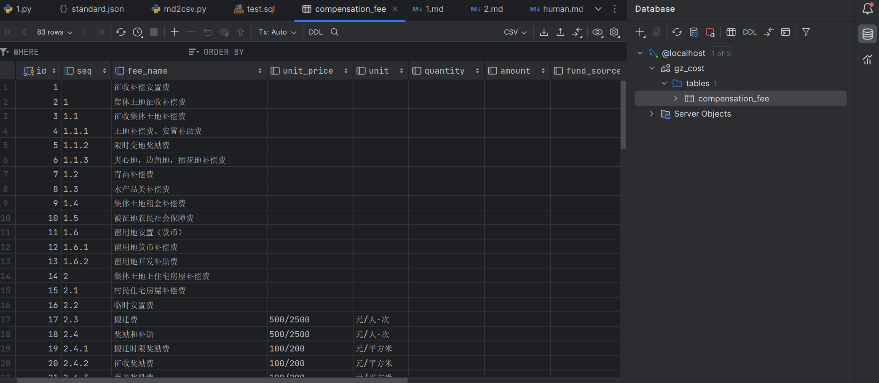
Task: Select cell 500/2500 in row 17
Action: point(310,319)
